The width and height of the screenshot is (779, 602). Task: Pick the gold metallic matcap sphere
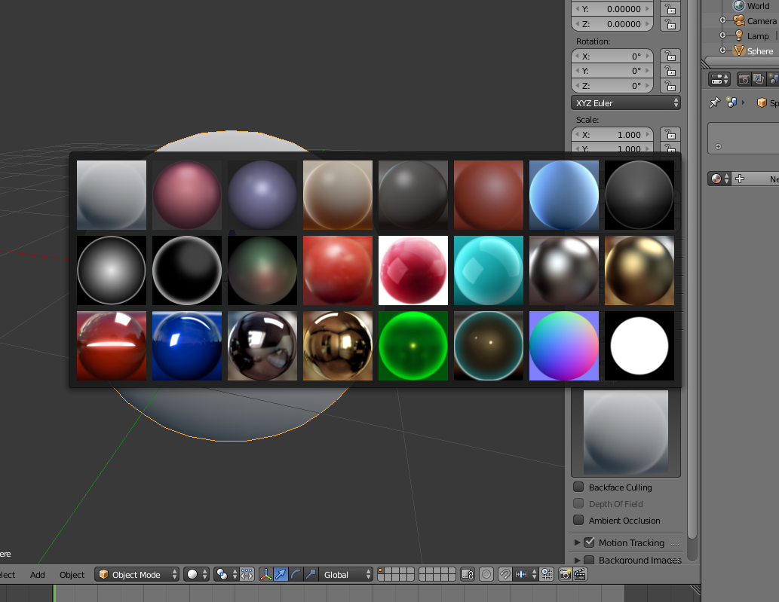tap(639, 270)
